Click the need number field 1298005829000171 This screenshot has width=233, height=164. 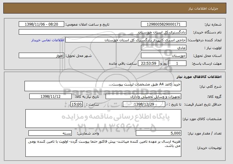164,24
